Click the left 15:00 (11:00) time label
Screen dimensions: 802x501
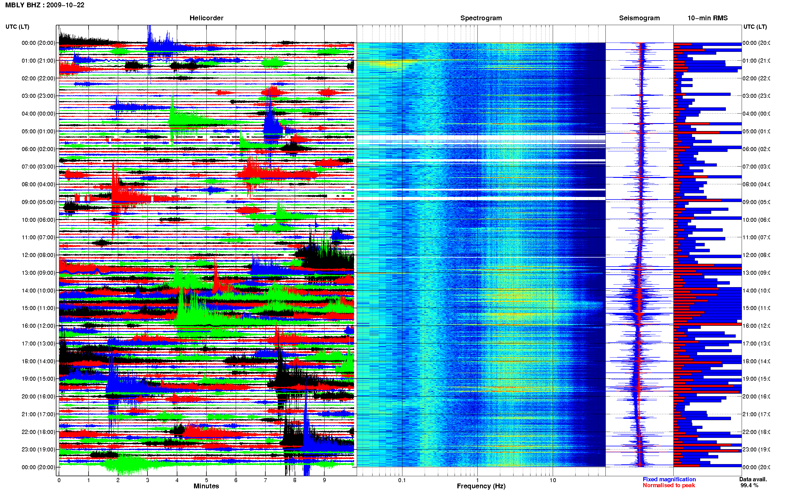coord(38,308)
